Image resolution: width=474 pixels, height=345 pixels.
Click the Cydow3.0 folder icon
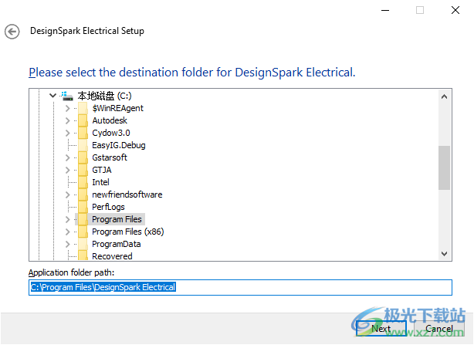(83, 133)
